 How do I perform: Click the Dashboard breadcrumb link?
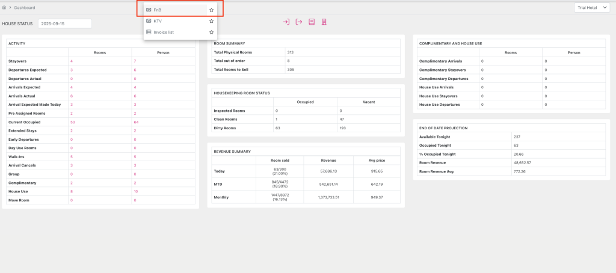(25, 8)
